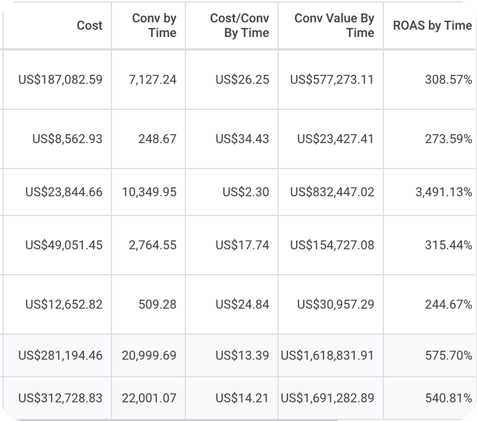Viewport: 477px width, 421px height.
Task: Sort by the Cost column header
Action: [x=90, y=25]
